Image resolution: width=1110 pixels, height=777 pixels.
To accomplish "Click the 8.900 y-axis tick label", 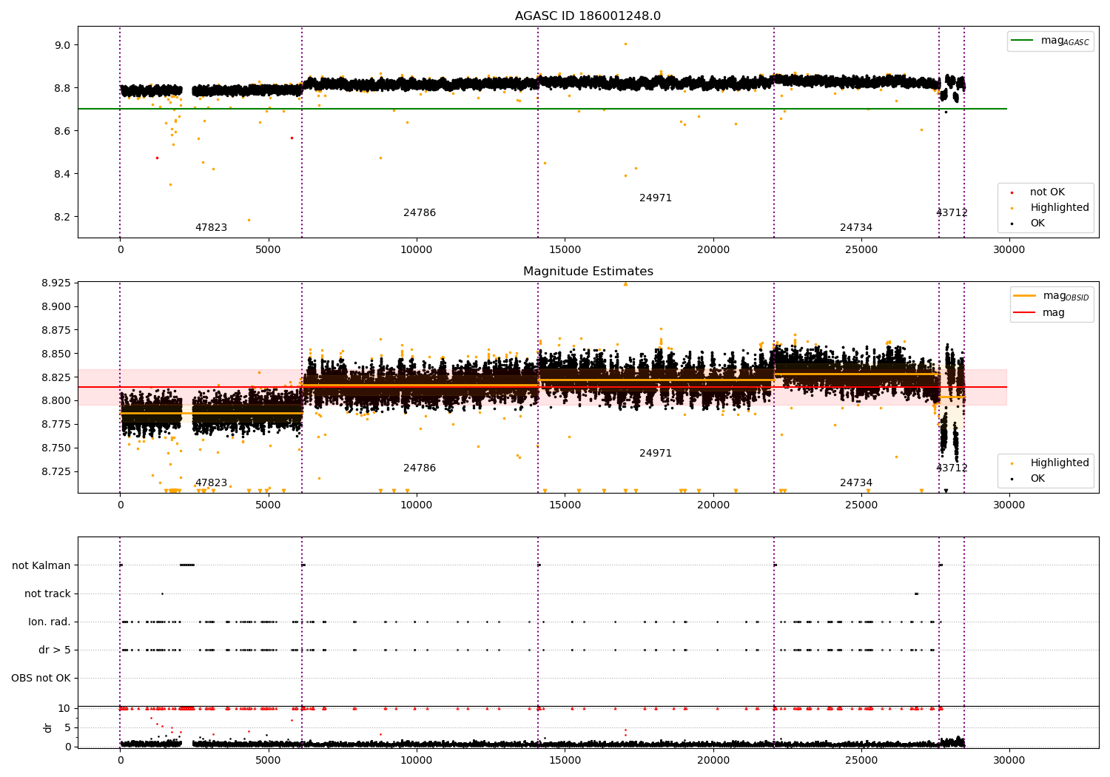I will tap(56, 306).
